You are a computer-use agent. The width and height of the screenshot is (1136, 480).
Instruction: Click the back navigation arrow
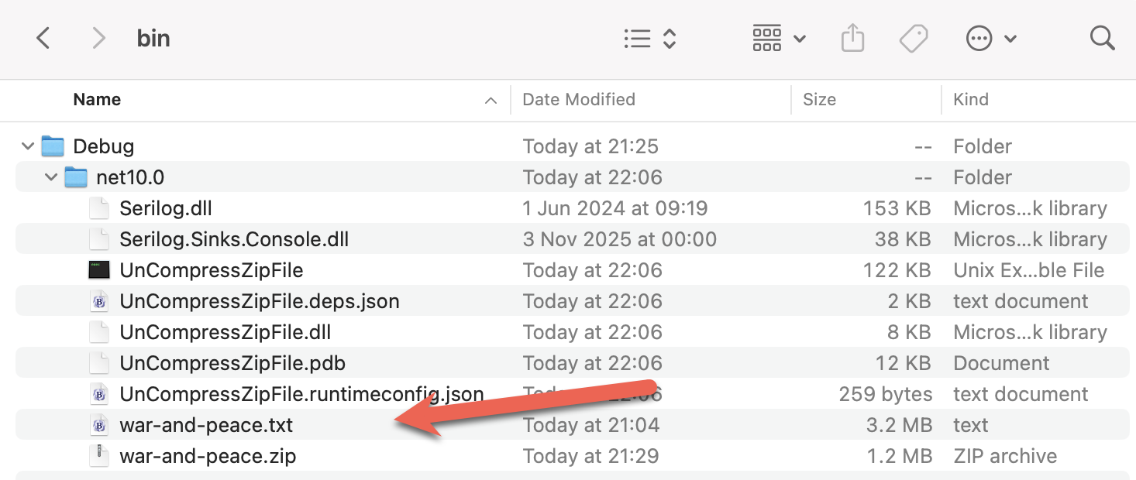[x=43, y=37]
